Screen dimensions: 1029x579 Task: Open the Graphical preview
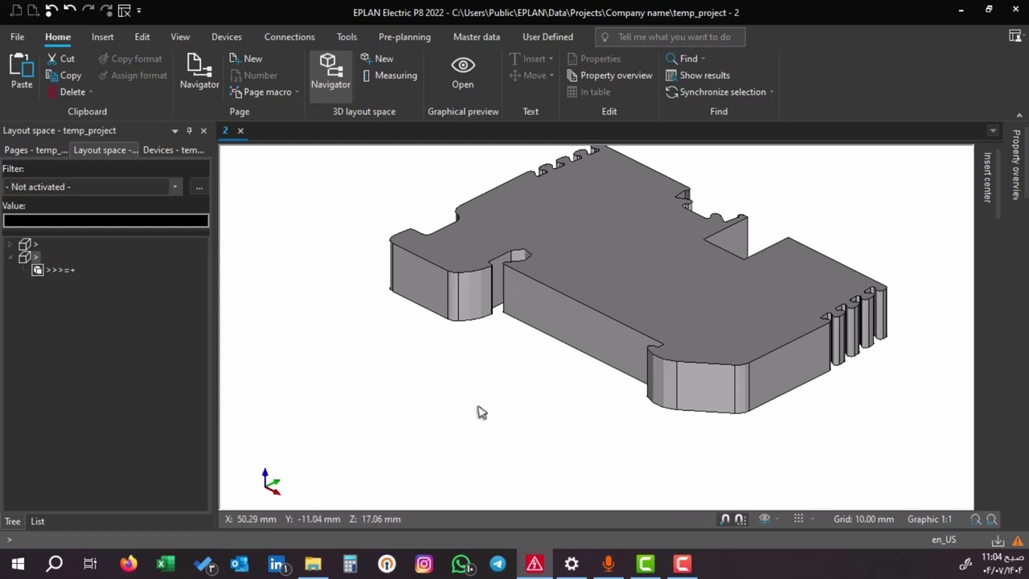462,72
